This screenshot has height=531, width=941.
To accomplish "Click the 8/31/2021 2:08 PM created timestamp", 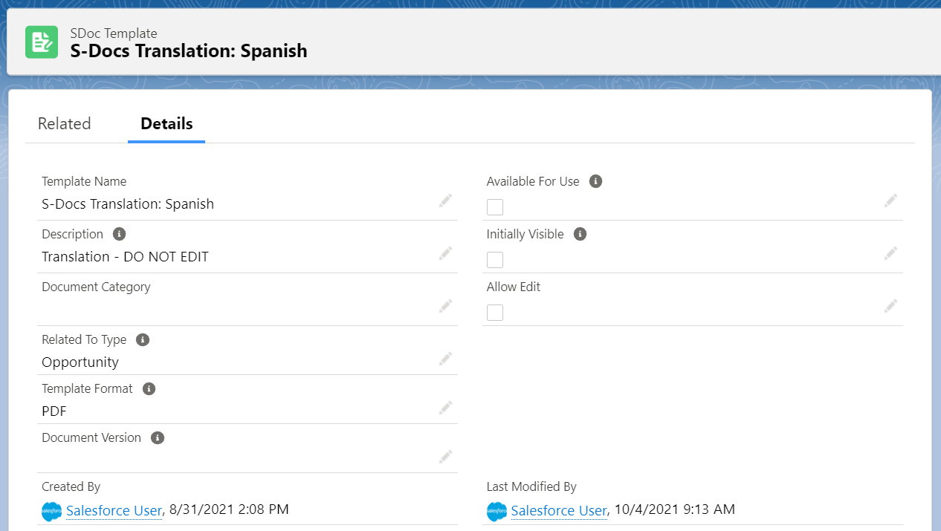I will coord(229,509).
